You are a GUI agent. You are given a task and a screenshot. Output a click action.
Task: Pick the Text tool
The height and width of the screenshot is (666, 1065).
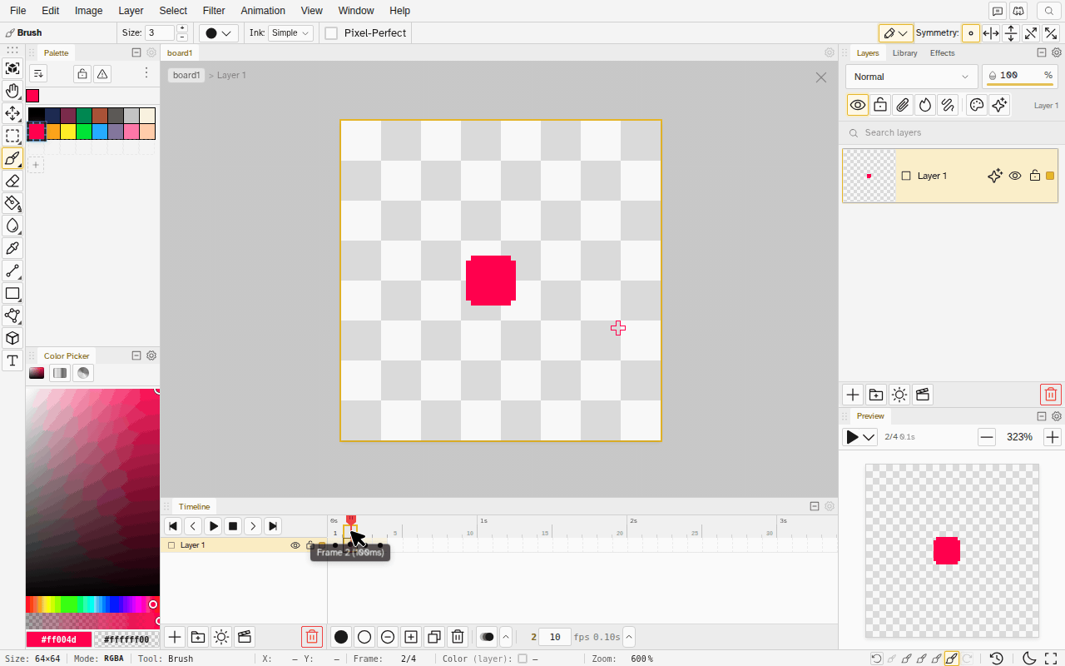point(12,360)
